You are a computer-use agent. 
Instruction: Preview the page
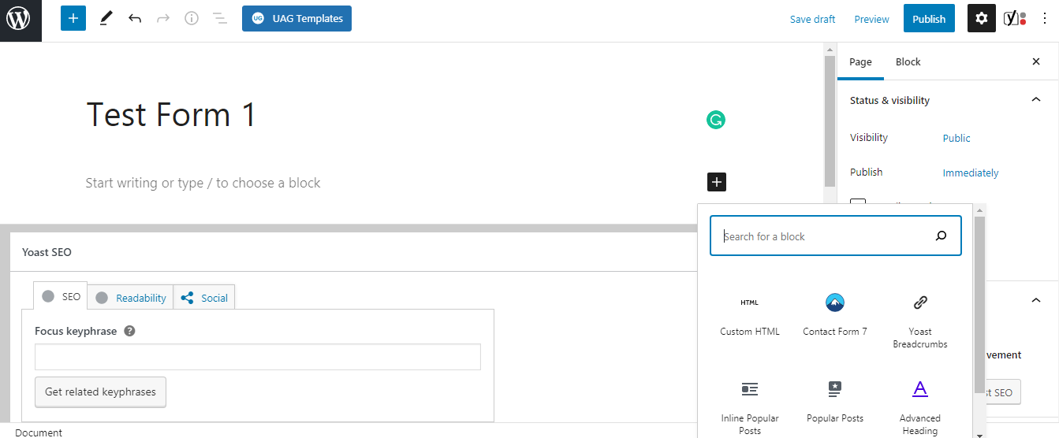tap(871, 19)
